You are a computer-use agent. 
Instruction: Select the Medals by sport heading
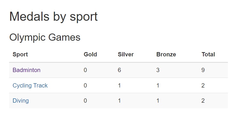[53, 16]
